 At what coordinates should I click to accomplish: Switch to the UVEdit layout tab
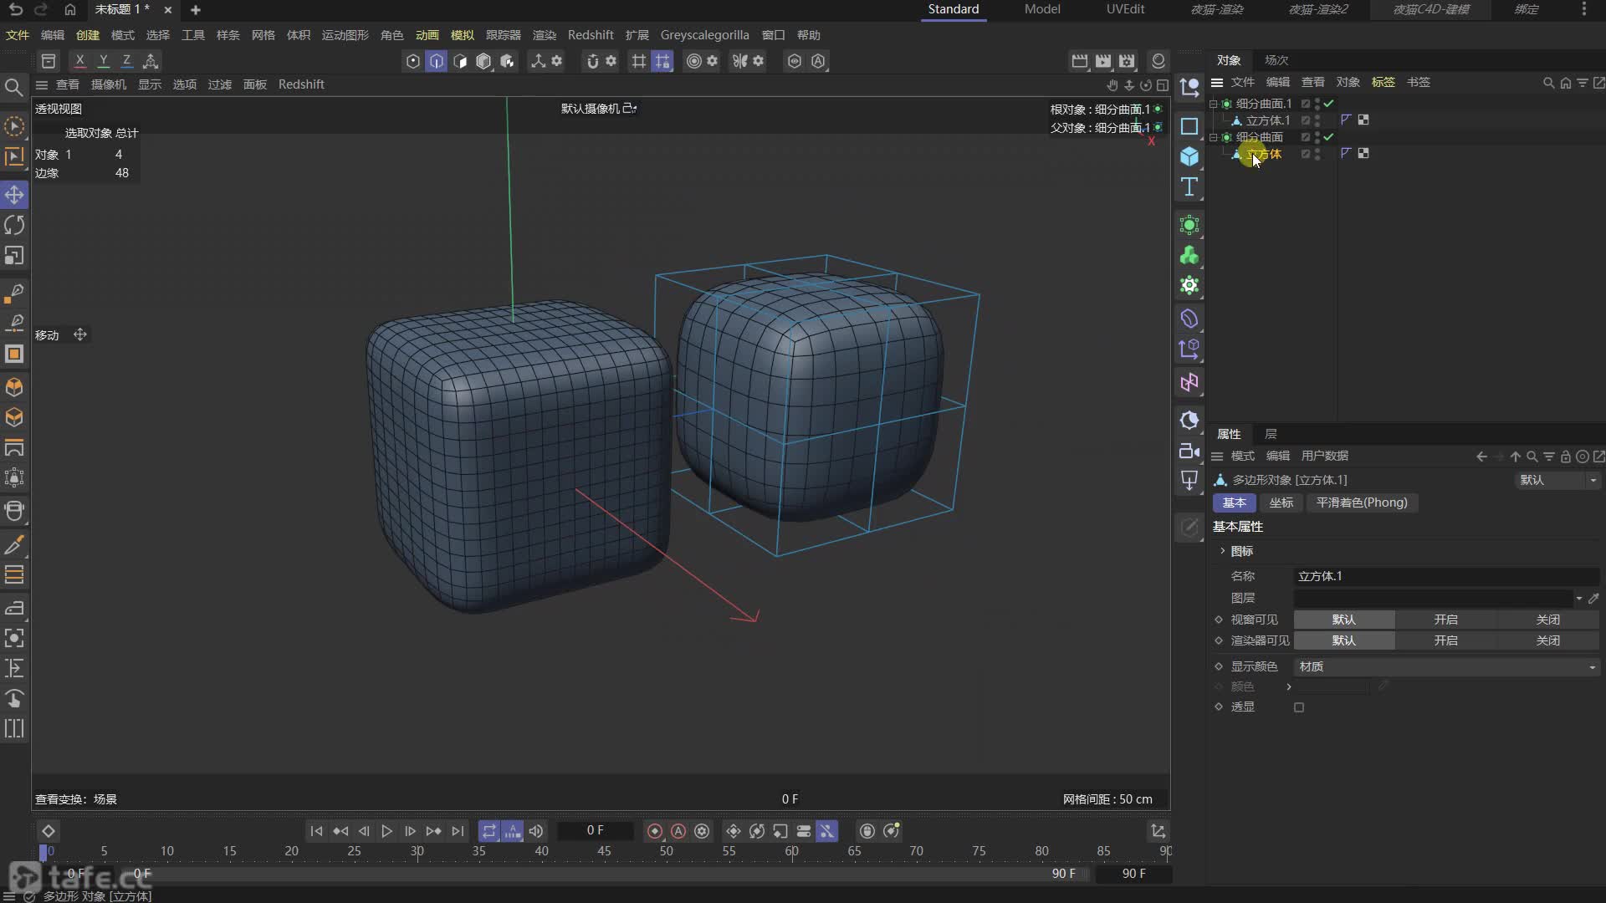coord(1125,9)
